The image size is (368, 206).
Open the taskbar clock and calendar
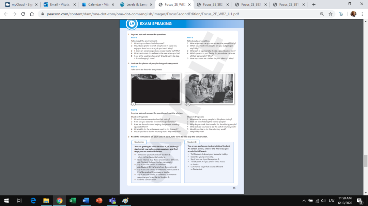(x=345, y=201)
